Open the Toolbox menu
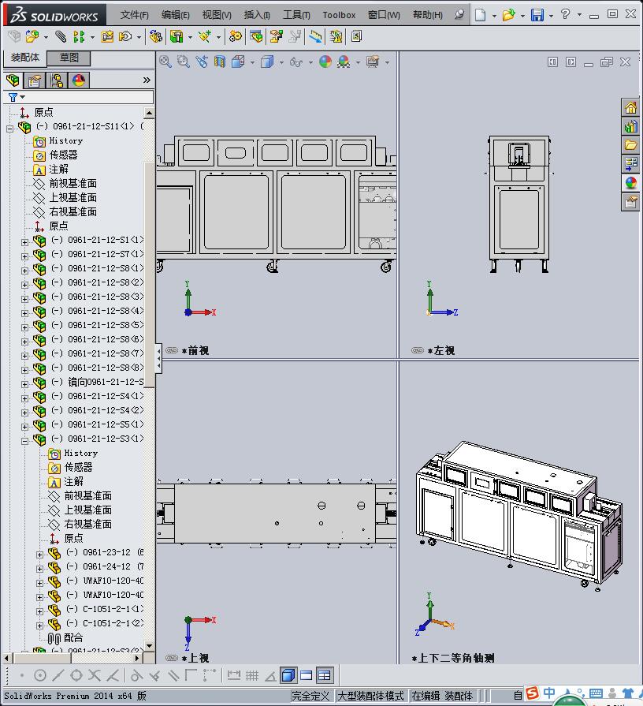Image resolution: width=643 pixels, height=706 pixels. (339, 15)
